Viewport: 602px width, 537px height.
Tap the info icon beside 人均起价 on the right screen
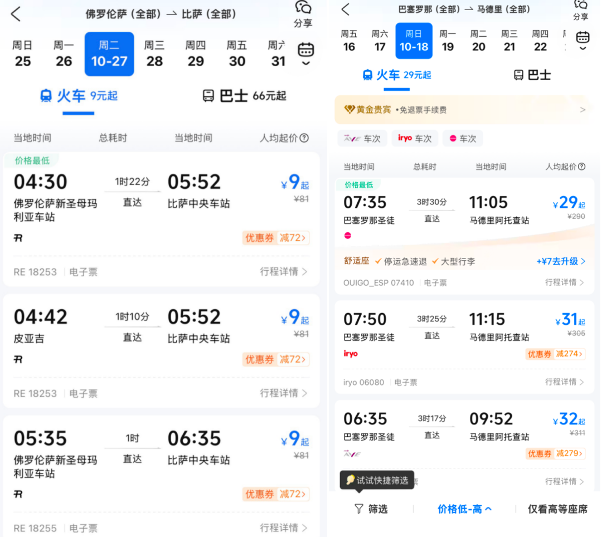[581, 167]
